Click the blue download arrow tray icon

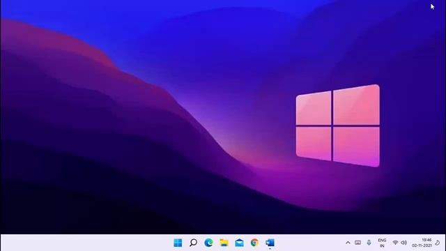[369, 243]
